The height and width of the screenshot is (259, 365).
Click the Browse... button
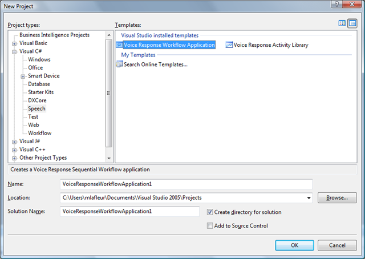point(337,198)
